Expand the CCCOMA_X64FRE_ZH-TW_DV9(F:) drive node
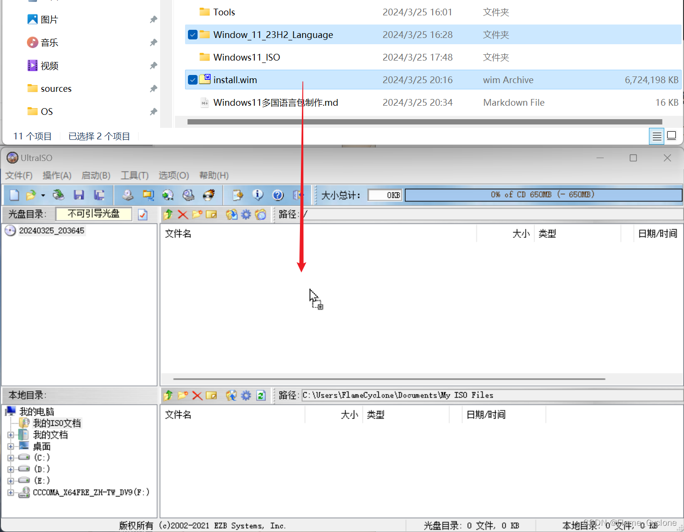Screen dimensions: 684x532 click(x=11, y=493)
